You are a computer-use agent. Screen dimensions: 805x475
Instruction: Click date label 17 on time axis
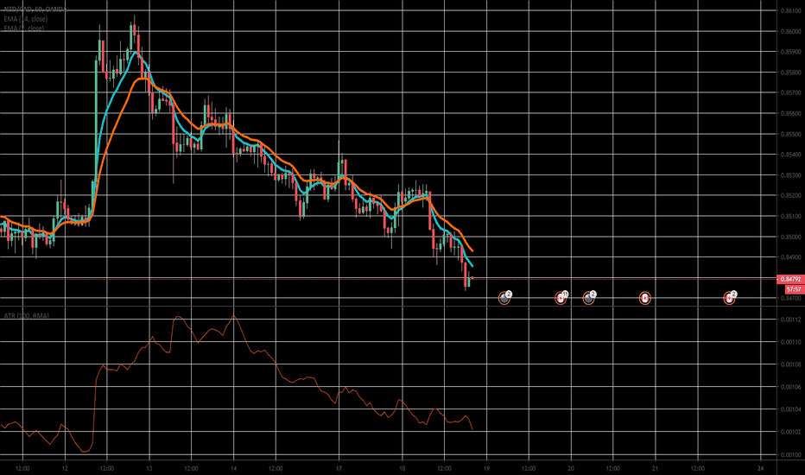click(x=339, y=468)
